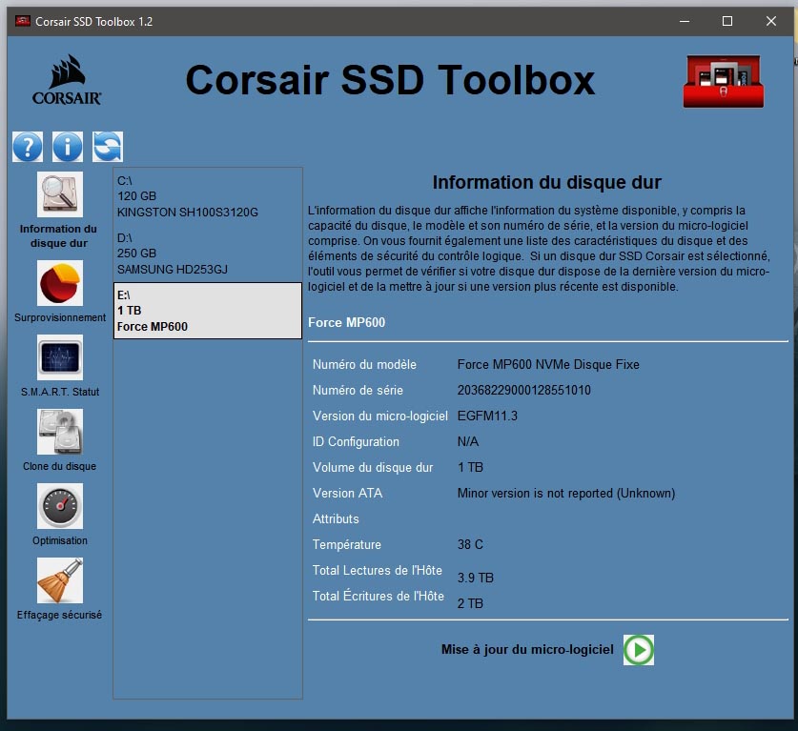The image size is (798, 731).
Task: Select the E:\ Force MP600 drive
Action: [208, 311]
